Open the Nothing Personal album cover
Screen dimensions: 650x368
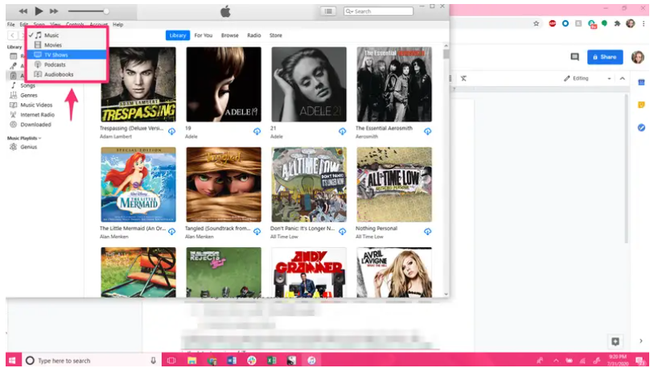tap(394, 184)
